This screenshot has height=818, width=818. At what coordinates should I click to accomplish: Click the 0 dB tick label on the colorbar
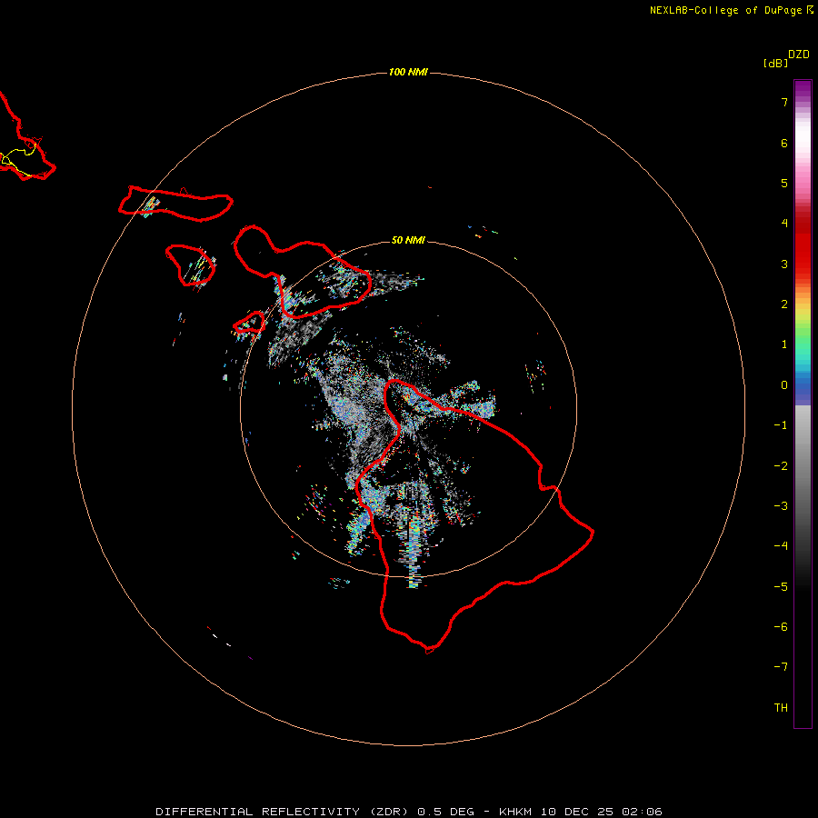[784, 385]
